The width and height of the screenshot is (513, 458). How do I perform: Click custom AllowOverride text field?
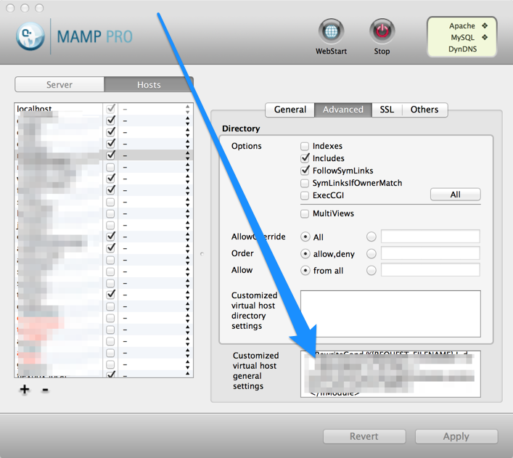coord(430,237)
